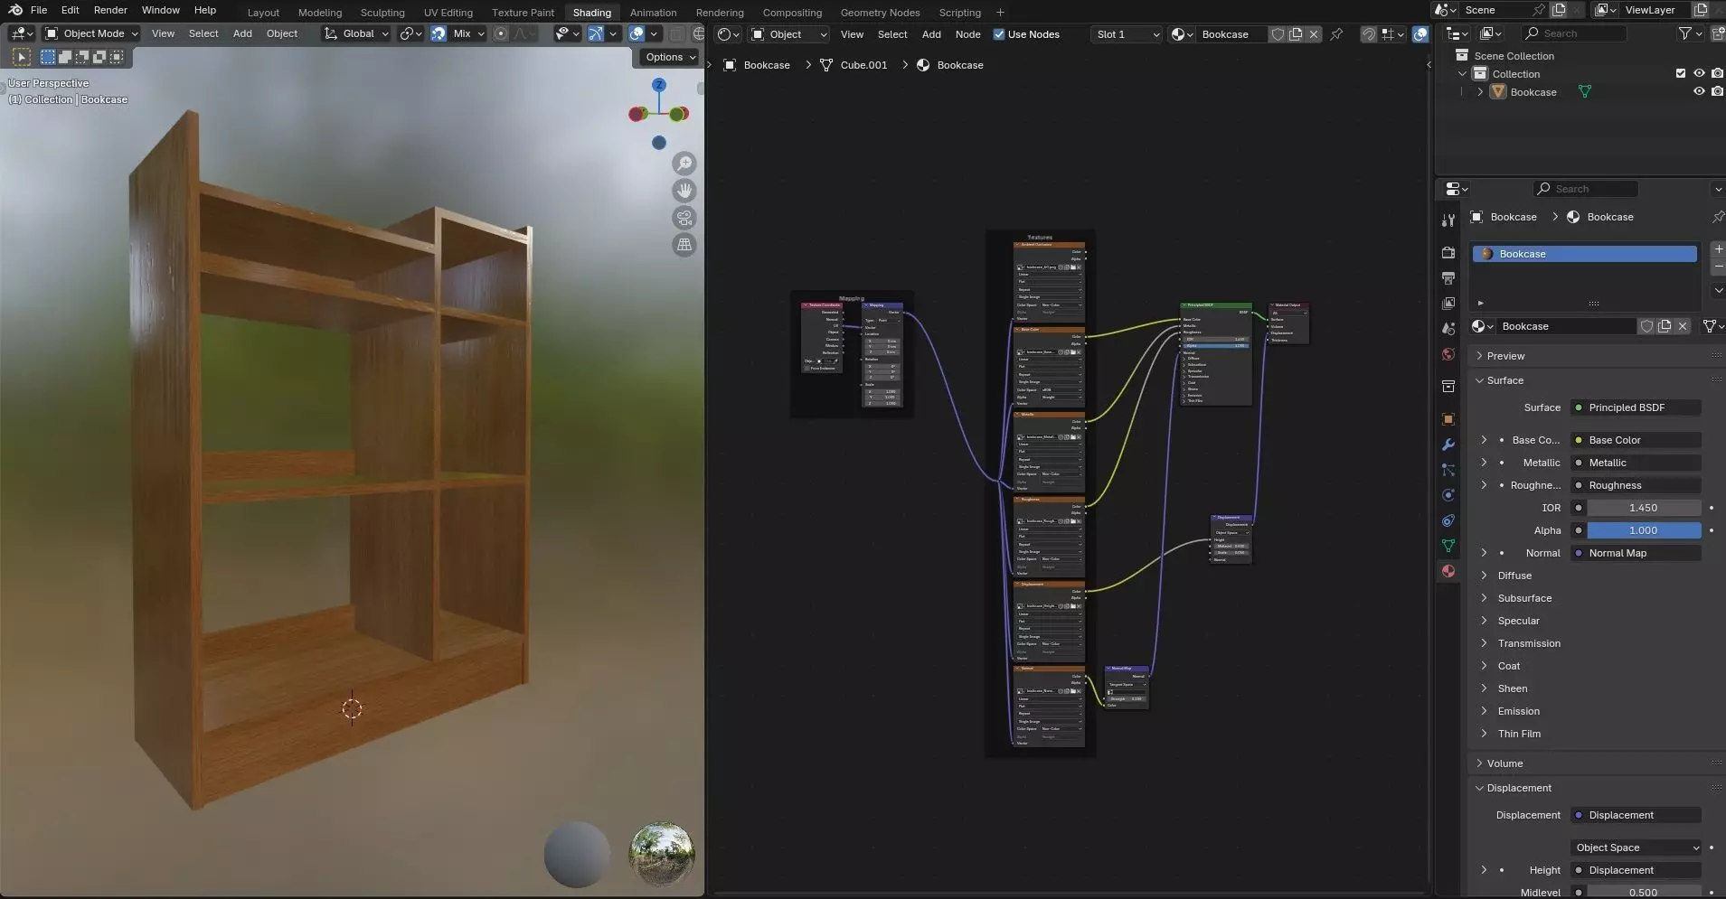
Task: Open the View Layer properties tab
Action: [1448, 303]
